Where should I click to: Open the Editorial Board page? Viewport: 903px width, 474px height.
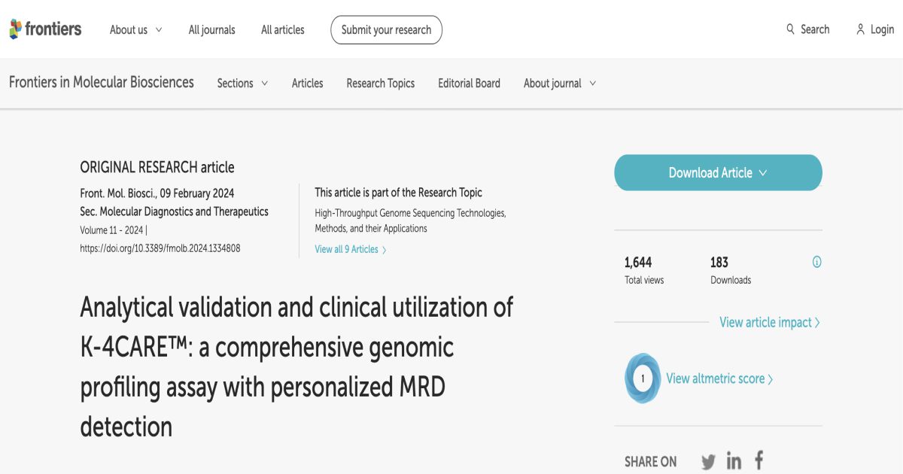pos(469,84)
